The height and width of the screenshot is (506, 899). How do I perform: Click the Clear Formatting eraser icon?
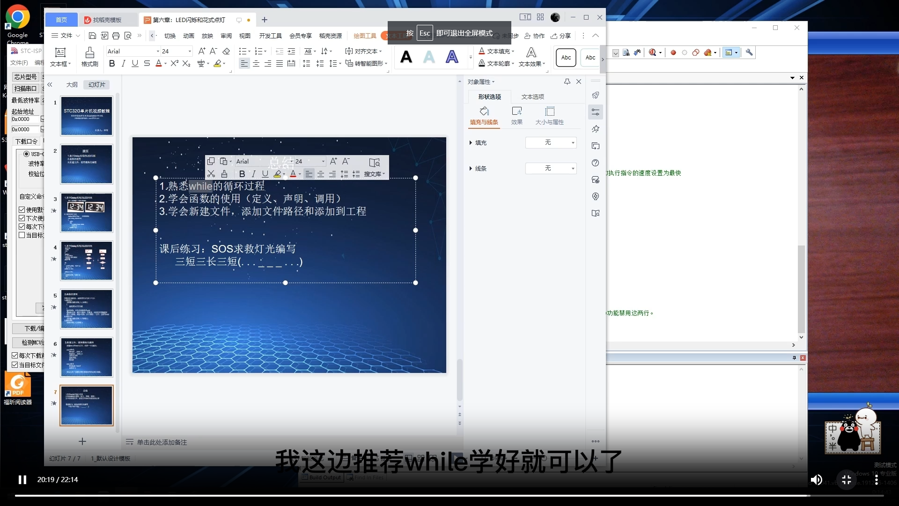(x=226, y=51)
